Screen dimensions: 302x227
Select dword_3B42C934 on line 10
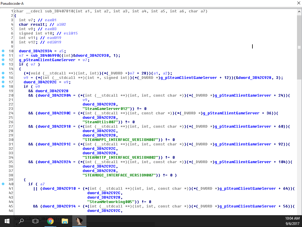pos(35,51)
